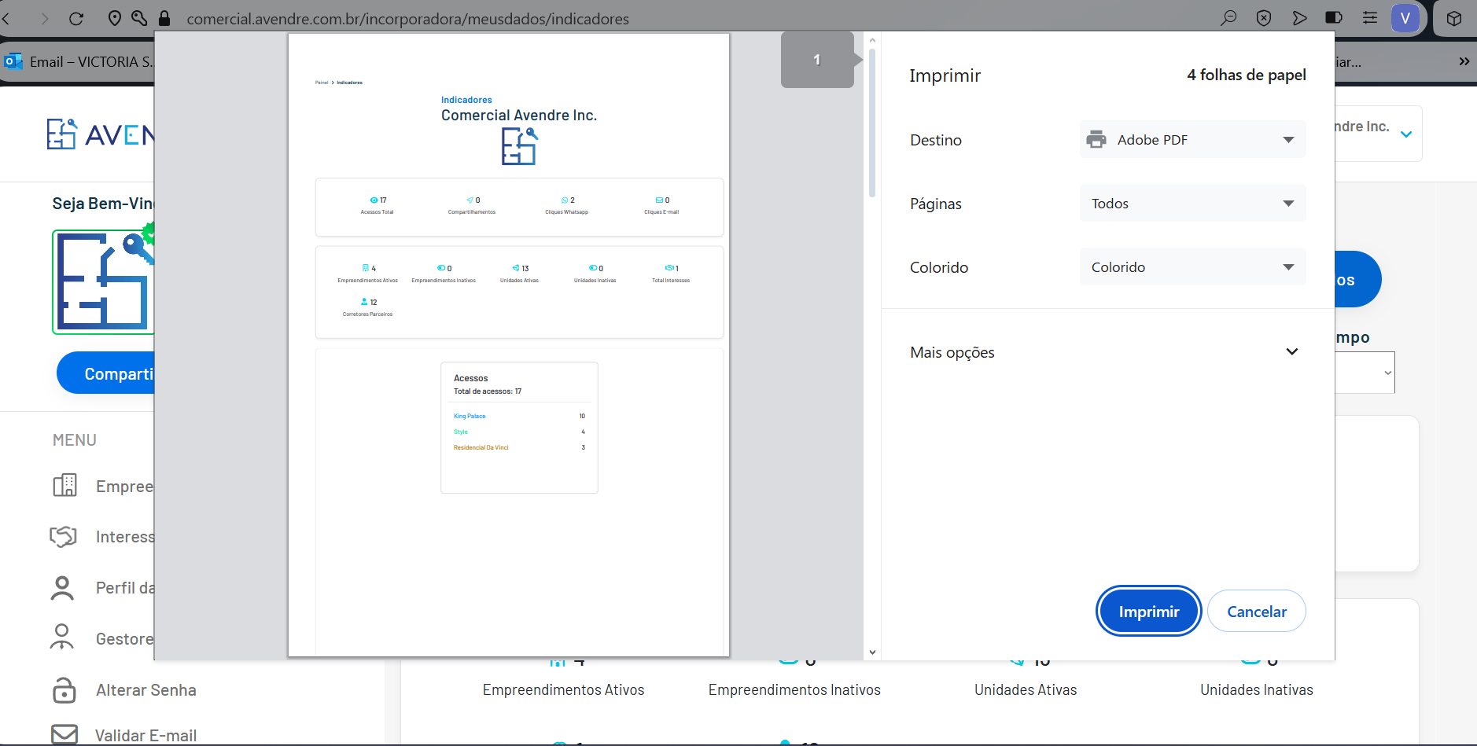The image size is (1477, 746).
Task: Click the key password icon in address bar
Action: 139,18
